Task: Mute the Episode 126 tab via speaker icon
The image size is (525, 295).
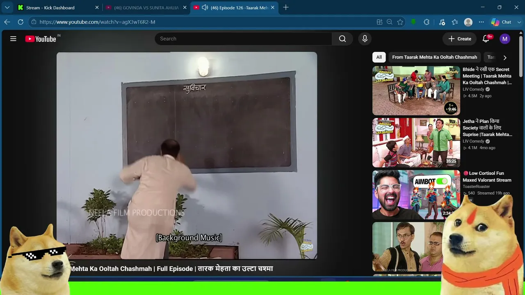Action: [205, 7]
